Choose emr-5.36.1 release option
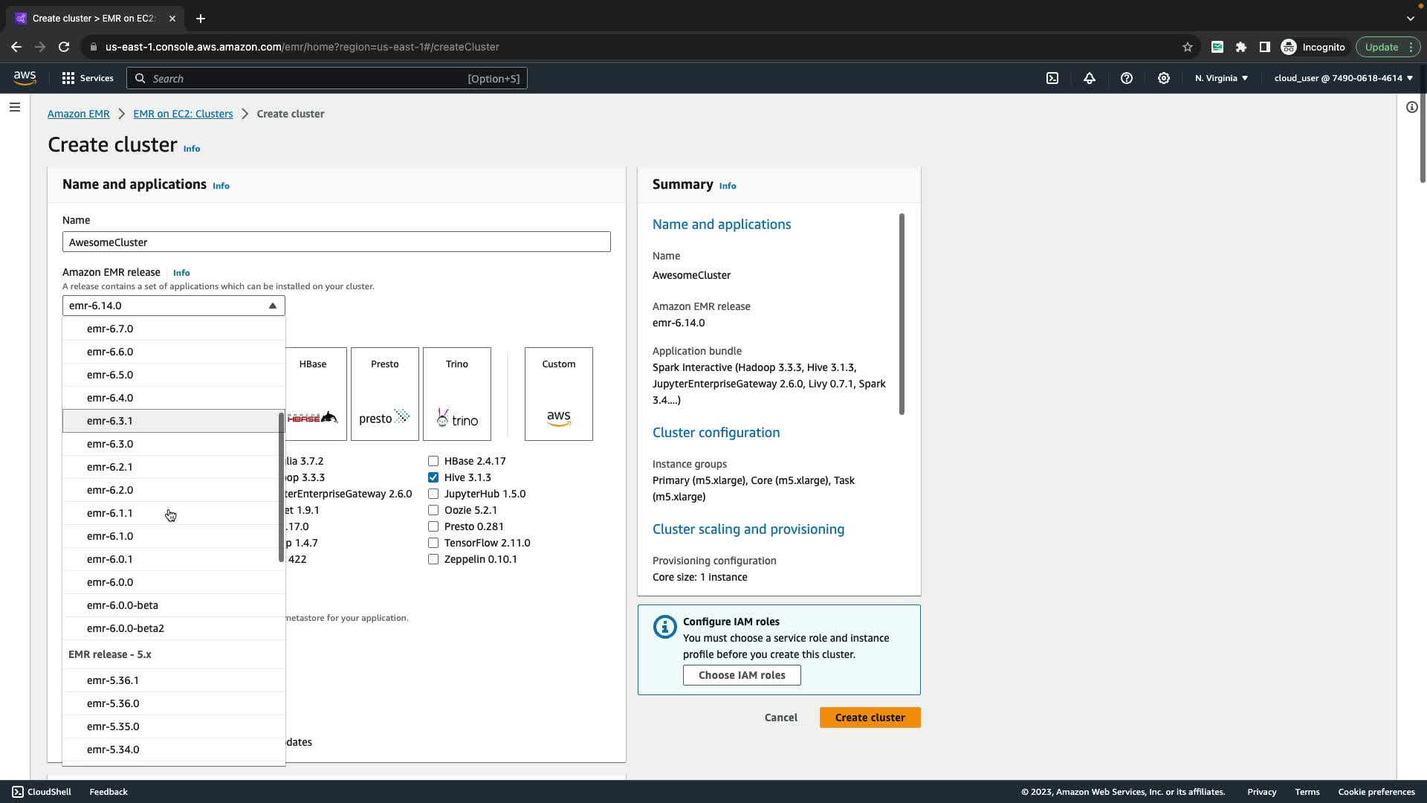This screenshot has height=803, width=1427. [x=113, y=680]
